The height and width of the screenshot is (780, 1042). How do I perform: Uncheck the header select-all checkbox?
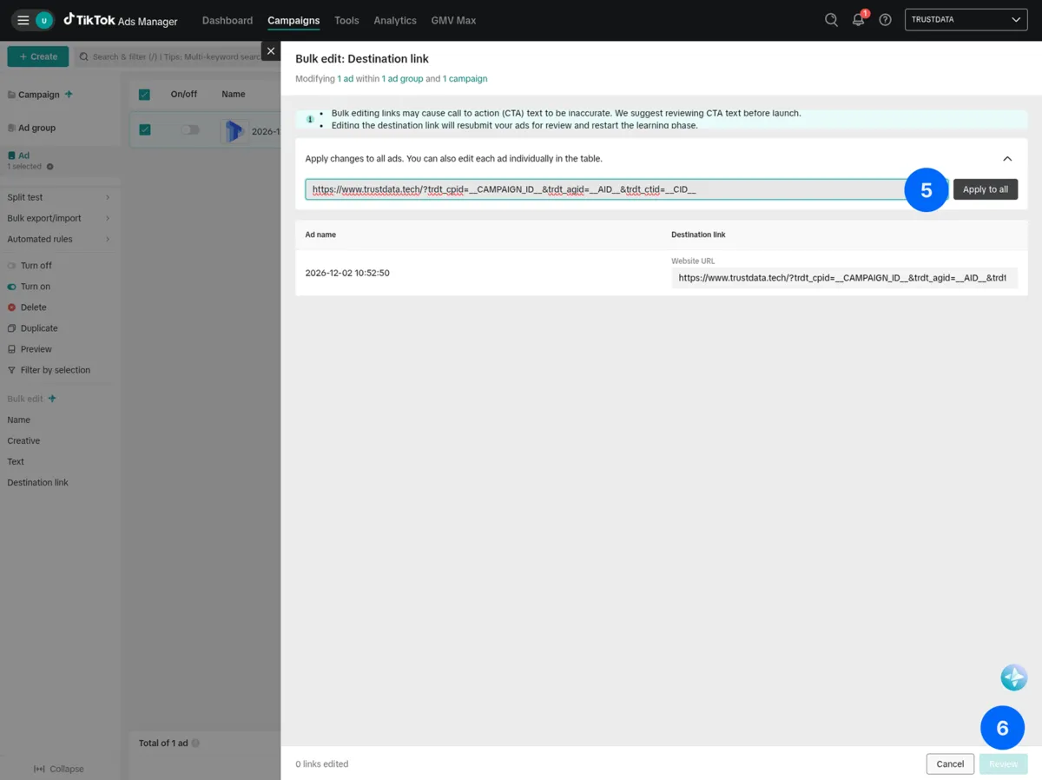tap(144, 94)
